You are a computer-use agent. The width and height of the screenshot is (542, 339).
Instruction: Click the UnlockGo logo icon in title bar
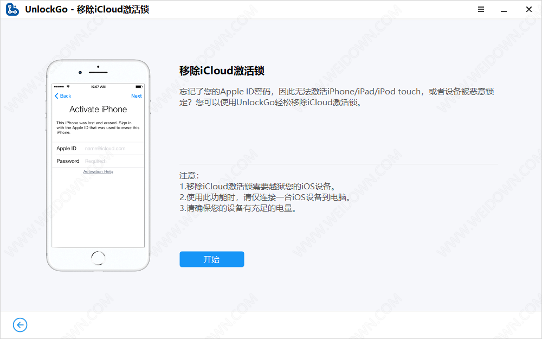(x=12, y=9)
